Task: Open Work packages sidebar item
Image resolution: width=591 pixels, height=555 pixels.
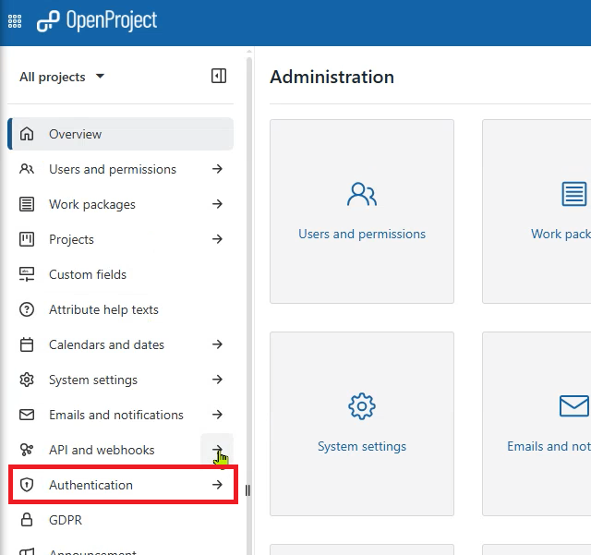Action: tap(92, 204)
